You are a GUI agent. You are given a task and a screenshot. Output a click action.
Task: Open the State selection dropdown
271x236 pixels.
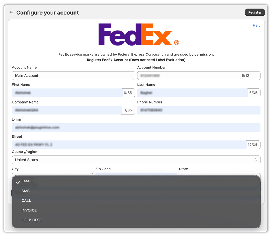[220, 174]
